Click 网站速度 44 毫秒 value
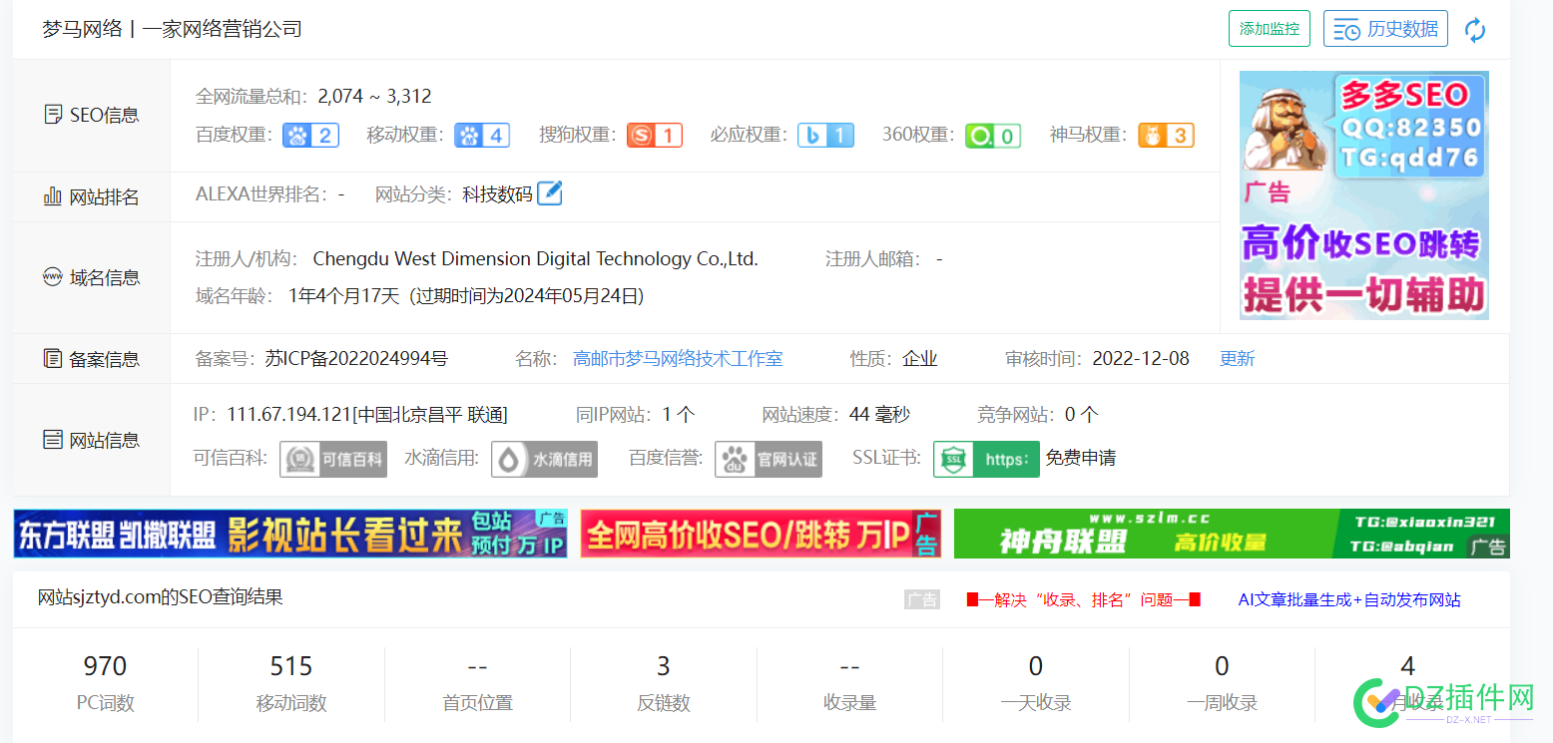This screenshot has width=1553, height=743. click(x=879, y=414)
